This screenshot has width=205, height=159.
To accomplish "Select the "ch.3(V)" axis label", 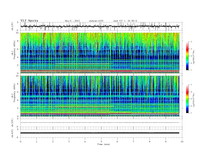I will (x=12, y=123).
